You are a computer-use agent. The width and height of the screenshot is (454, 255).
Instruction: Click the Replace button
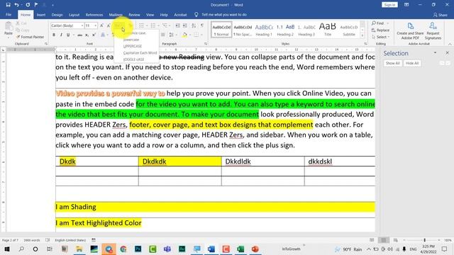coord(380,30)
